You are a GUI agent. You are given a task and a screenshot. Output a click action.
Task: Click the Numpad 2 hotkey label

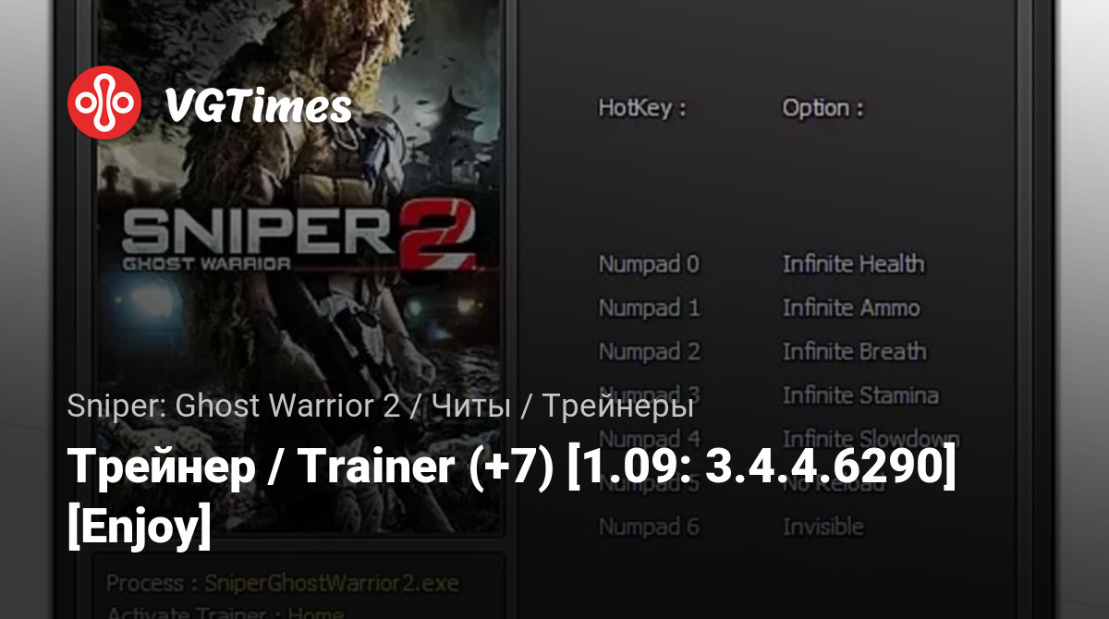click(x=649, y=352)
